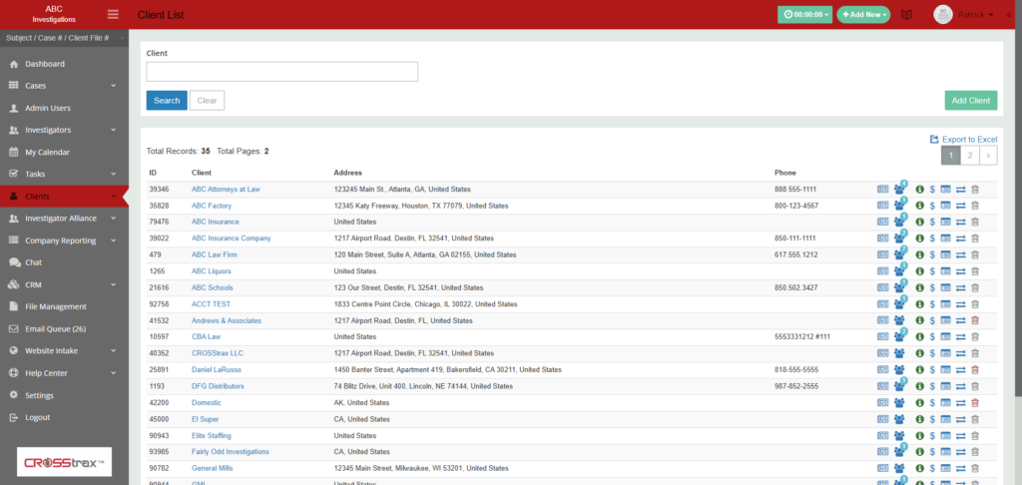Open Patrick user menu dropdown
This screenshot has height=485, width=1022.
click(975, 14)
